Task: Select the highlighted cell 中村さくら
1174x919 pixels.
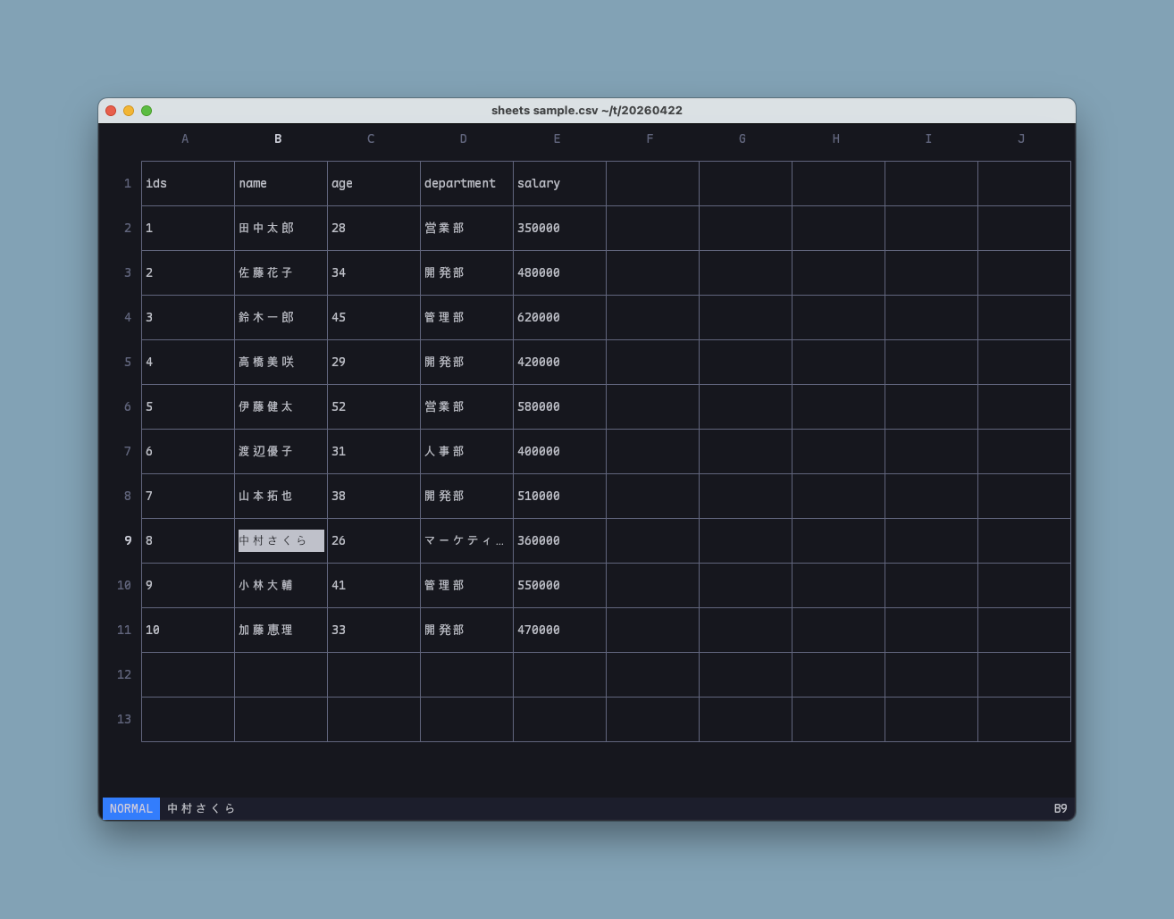Action: (x=281, y=540)
